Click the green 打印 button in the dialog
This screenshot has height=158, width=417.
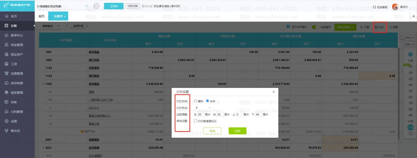pyautogui.click(x=237, y=131)
